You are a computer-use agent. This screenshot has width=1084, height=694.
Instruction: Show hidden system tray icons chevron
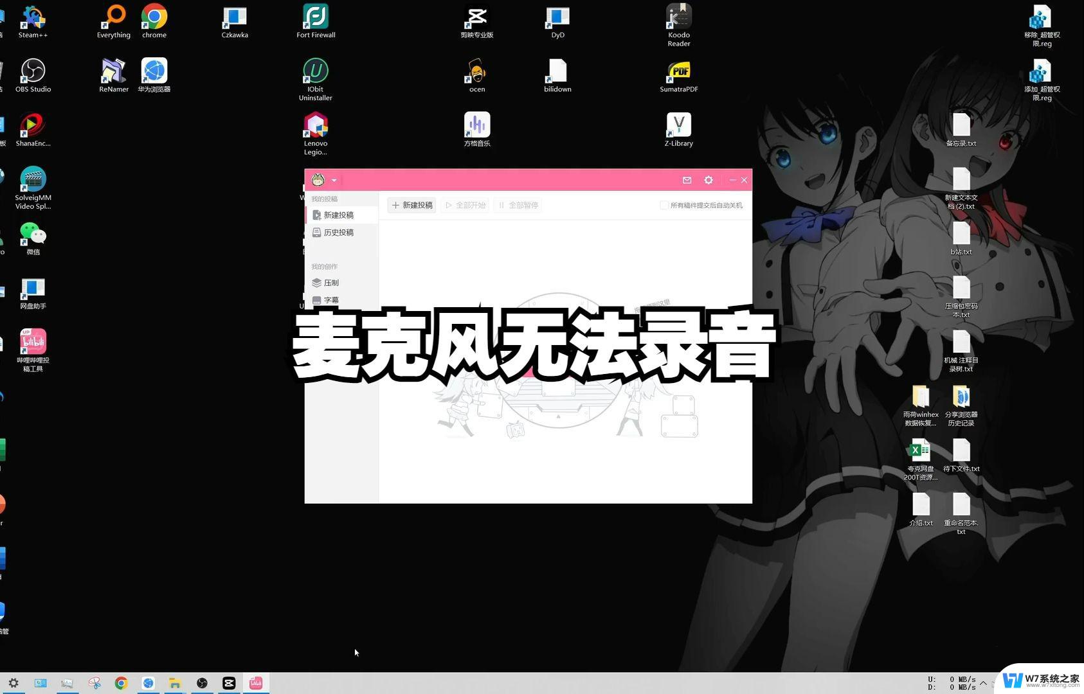[x=983, y=683]
